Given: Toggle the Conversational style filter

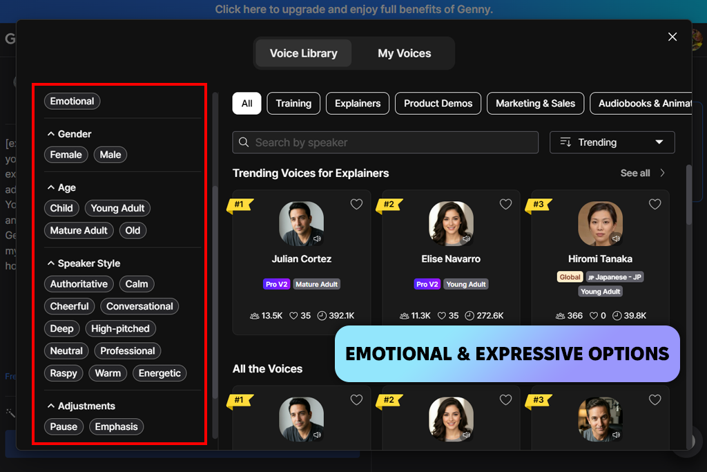Looking at the screenshot, I should point(139,306).
